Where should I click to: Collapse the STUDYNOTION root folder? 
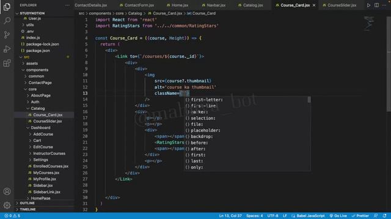[32, 13]
